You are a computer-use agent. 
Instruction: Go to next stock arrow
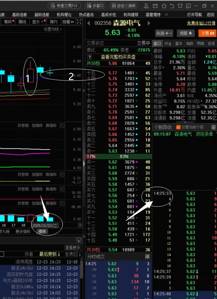(x=149, y=23)
